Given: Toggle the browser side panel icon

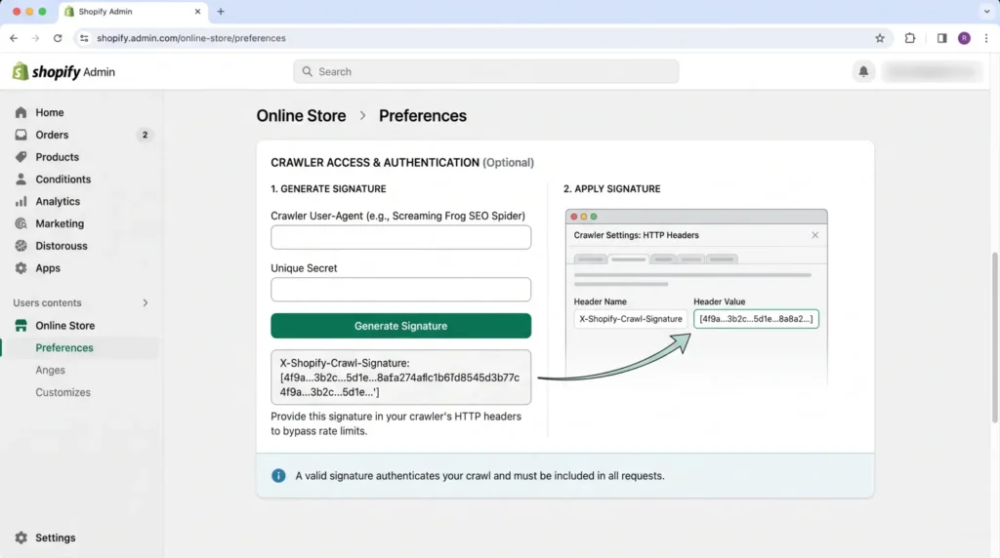Looking at the screenshot, I should pos(942,38).
